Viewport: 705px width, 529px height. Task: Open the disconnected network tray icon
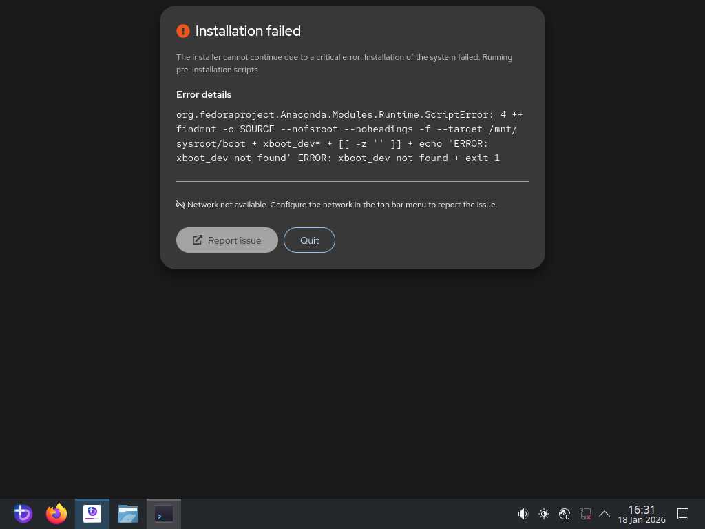[x=585, y=514]
